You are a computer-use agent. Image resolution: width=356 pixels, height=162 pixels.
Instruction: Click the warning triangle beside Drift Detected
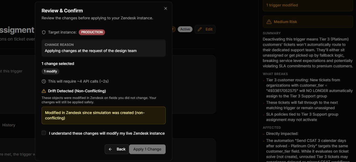click(x=44, y=91)
